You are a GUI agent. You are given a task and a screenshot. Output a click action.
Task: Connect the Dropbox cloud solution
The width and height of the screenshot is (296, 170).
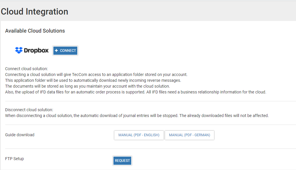(x=65, y=51)
